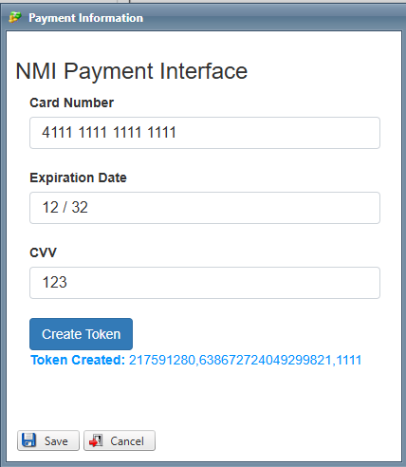Focus the CVV input field
The width and height of the screenshot is (406, 467).
coord(205,283)
